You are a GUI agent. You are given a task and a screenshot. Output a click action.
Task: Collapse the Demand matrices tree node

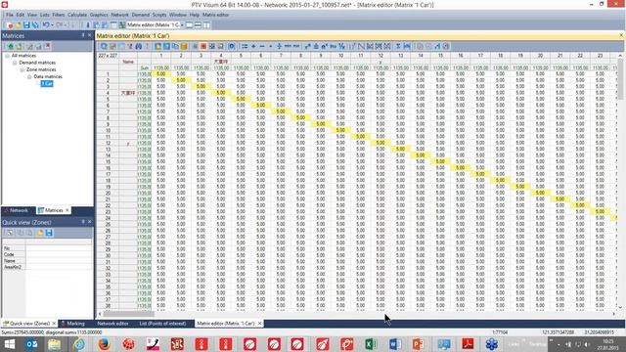15,63
